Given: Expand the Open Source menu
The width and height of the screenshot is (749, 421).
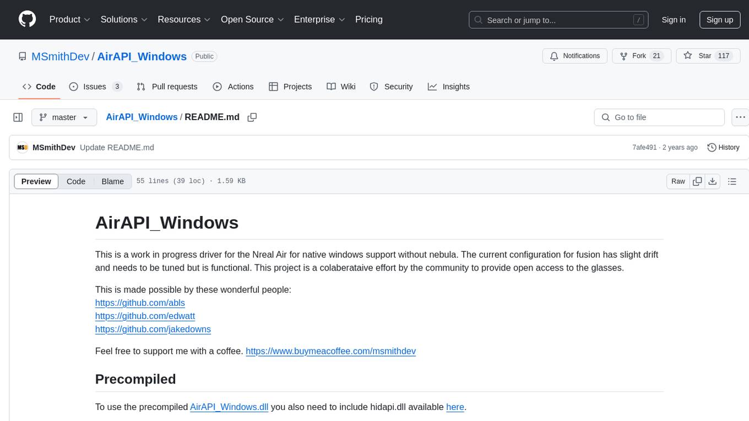Looking at the screenshot, I should [x=252, y=19].
